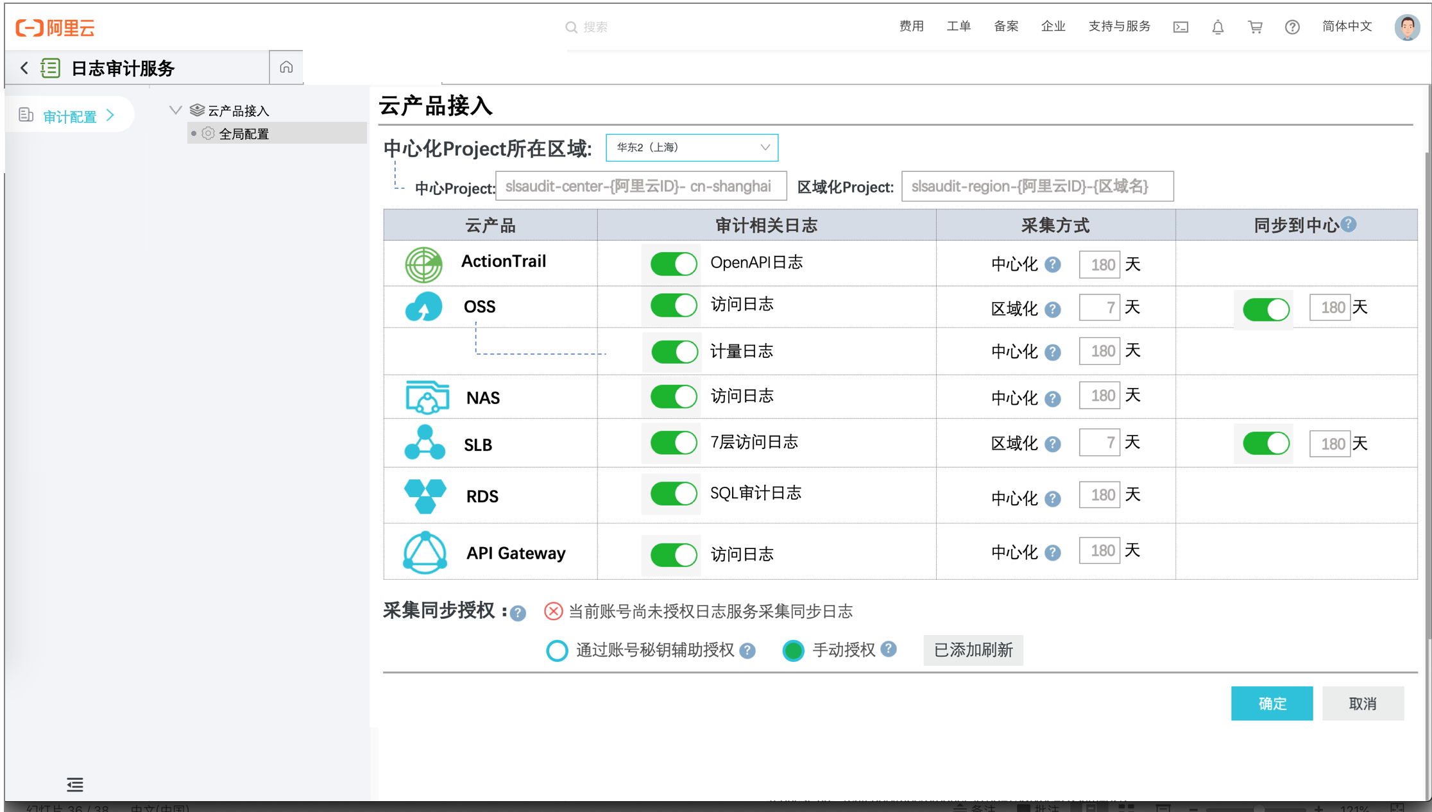Click help icon next to ActionTrail 中心化

click(1053, 264)
